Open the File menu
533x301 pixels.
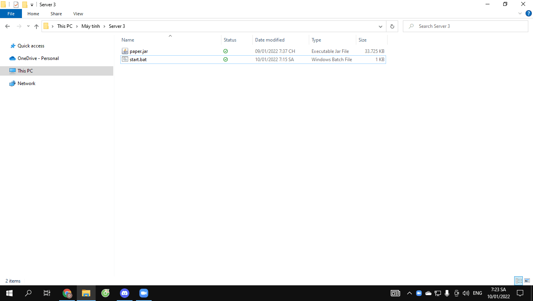(11, 13)
